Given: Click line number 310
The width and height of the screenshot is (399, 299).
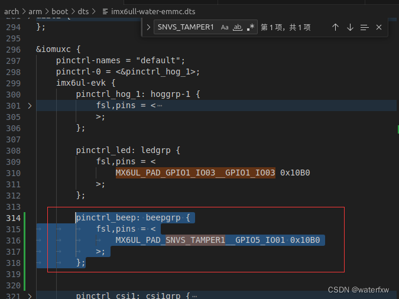Looking at the screenshot, I should [x=13, y=173].
